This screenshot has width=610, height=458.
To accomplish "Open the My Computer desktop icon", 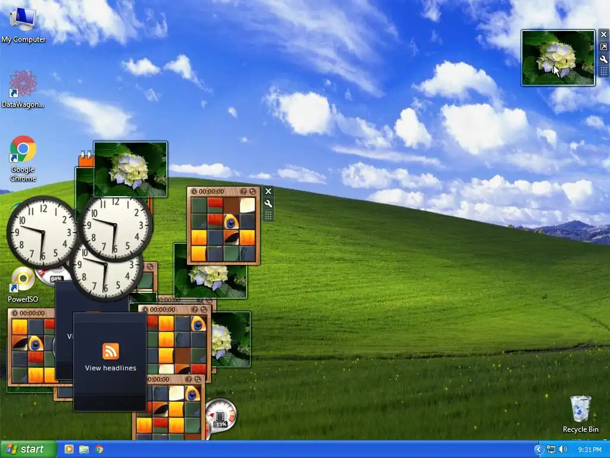I will click(x=23, y=25).
